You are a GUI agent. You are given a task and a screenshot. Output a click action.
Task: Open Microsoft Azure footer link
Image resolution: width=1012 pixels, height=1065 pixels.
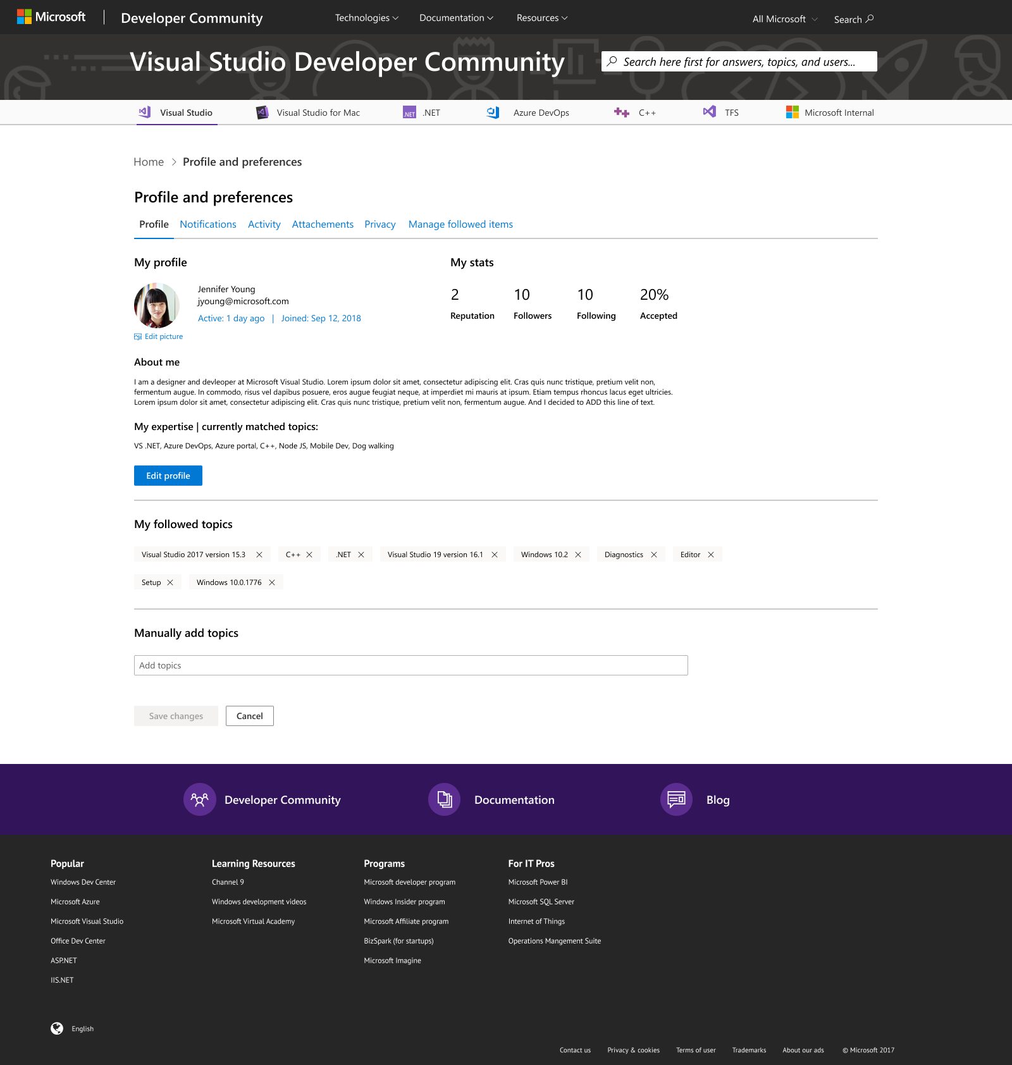(75, 902)
